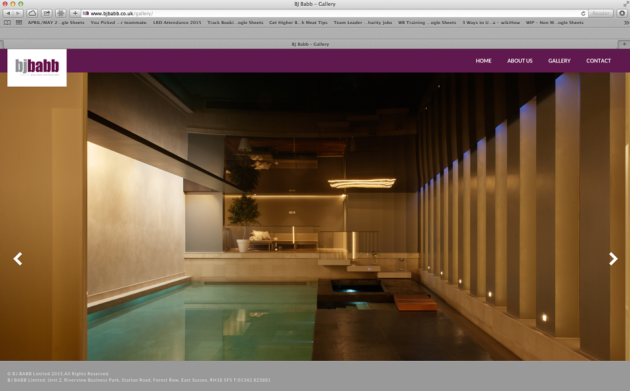Click the Back navigation arrow
Viewport: 630px width, 391px height.
(x=9, y=13)
